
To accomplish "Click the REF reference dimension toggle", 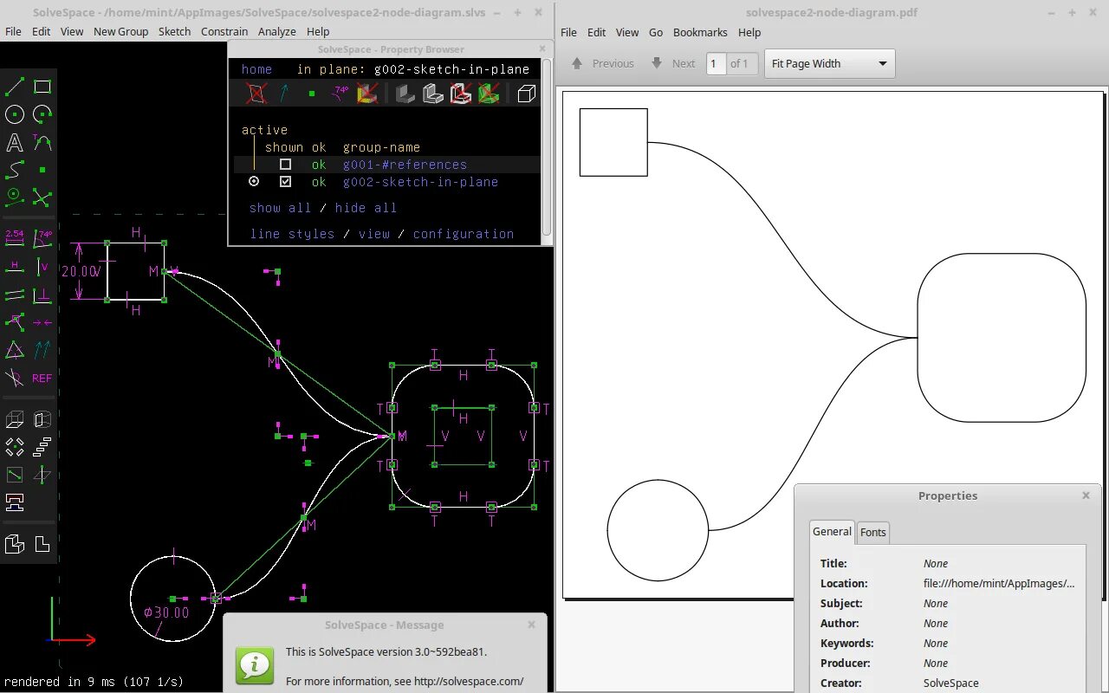I will tap(42, 379).
